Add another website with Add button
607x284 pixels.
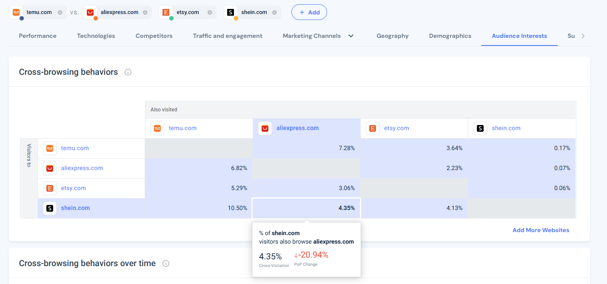[x=309, y=12]
